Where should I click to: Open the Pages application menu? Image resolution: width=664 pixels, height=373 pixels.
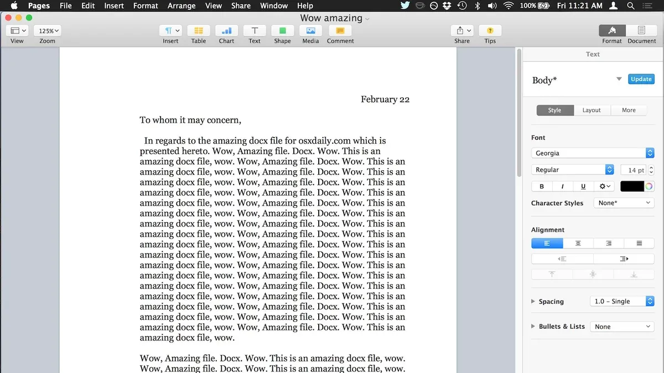[39, 6]
